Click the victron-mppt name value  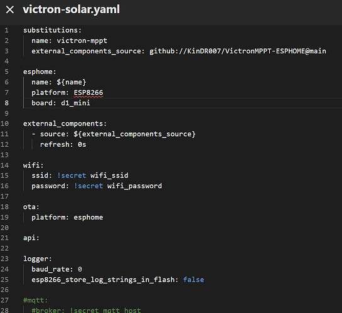point(82,41)
